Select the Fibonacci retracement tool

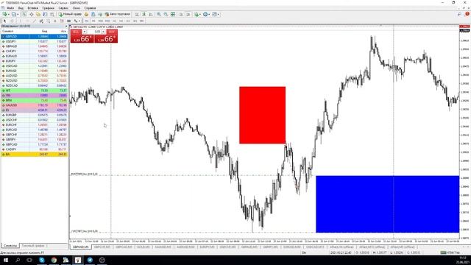tap(48, 21)
